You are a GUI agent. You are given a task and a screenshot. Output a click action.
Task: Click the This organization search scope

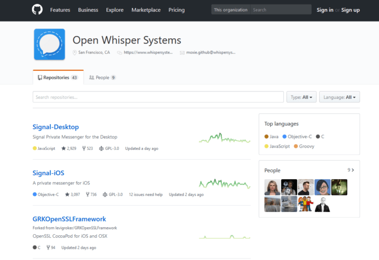[x=231, y=10]
